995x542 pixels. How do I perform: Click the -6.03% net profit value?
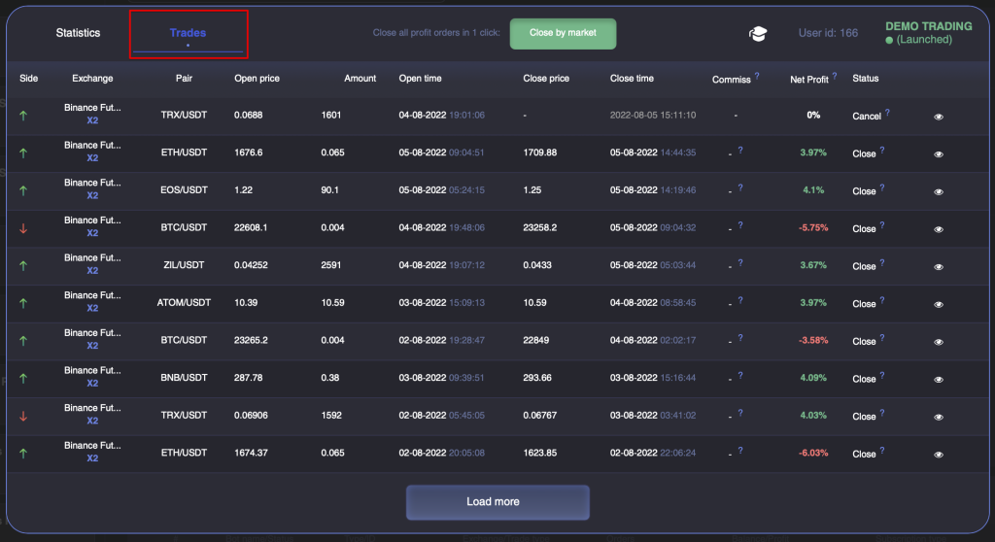pos(813,454)
